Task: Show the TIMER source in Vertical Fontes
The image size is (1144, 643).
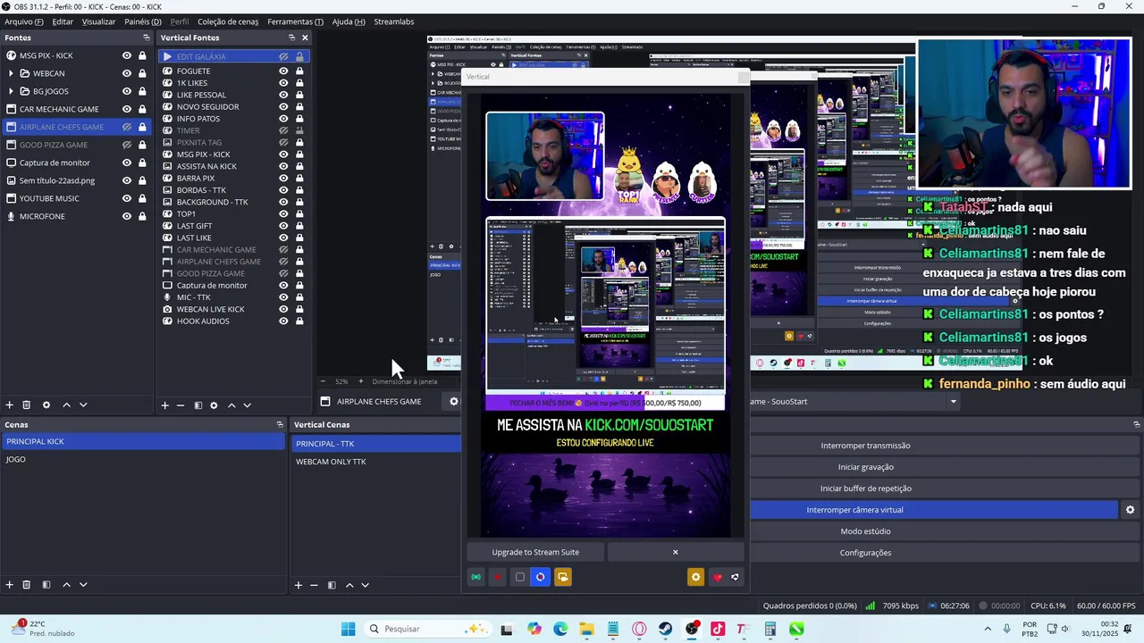Action: coord(283,130)
